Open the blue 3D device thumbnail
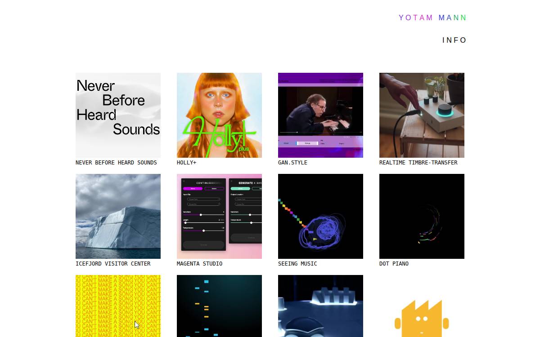Screen dimensions: 540x337 coord(320,306)
